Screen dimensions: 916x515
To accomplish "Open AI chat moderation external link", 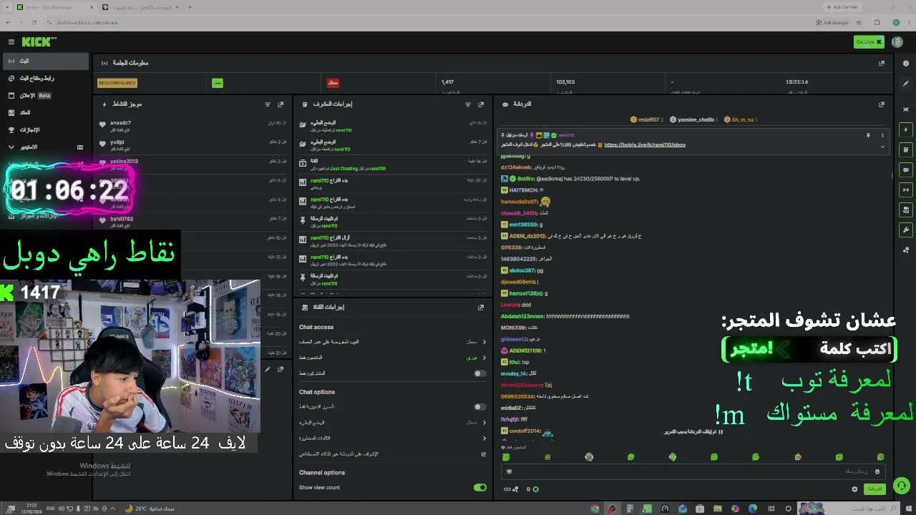I will tap(484, 454).
